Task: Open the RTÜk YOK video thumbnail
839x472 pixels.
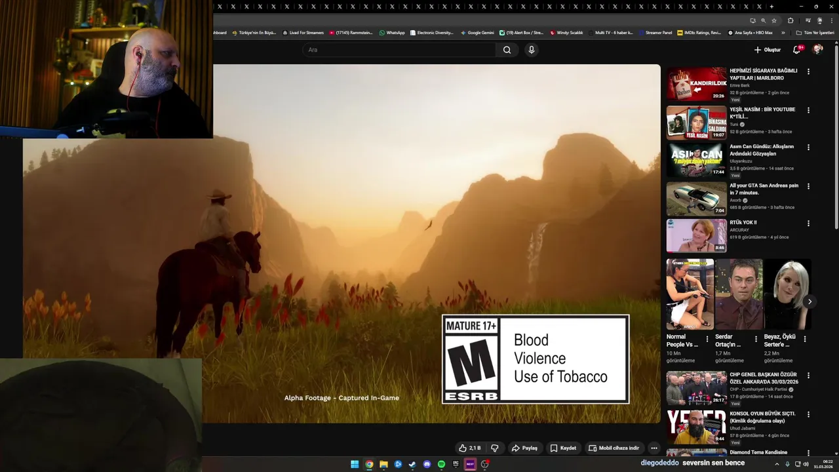Action: pos(697,235)
